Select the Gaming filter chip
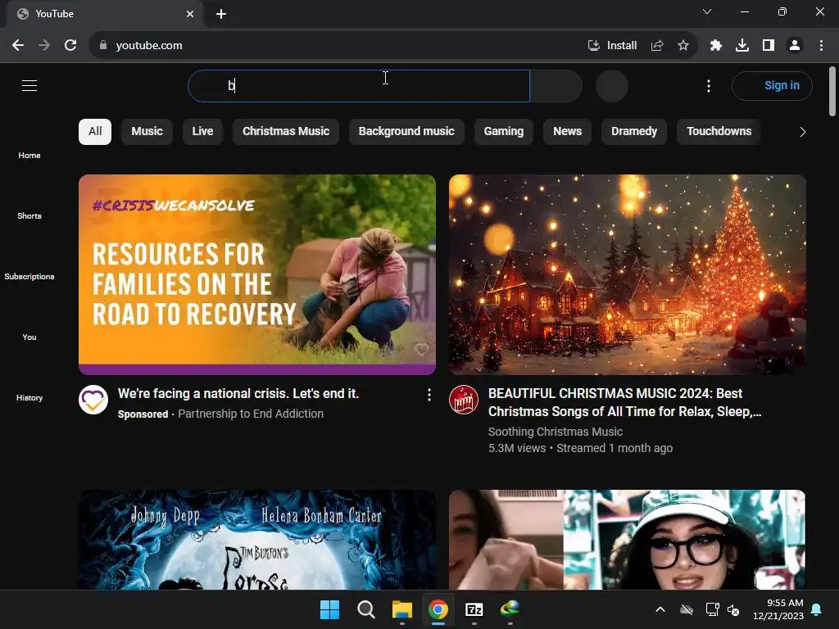Image resolution: width=839 pixels, height=629 pixels. tap(504, 132)
